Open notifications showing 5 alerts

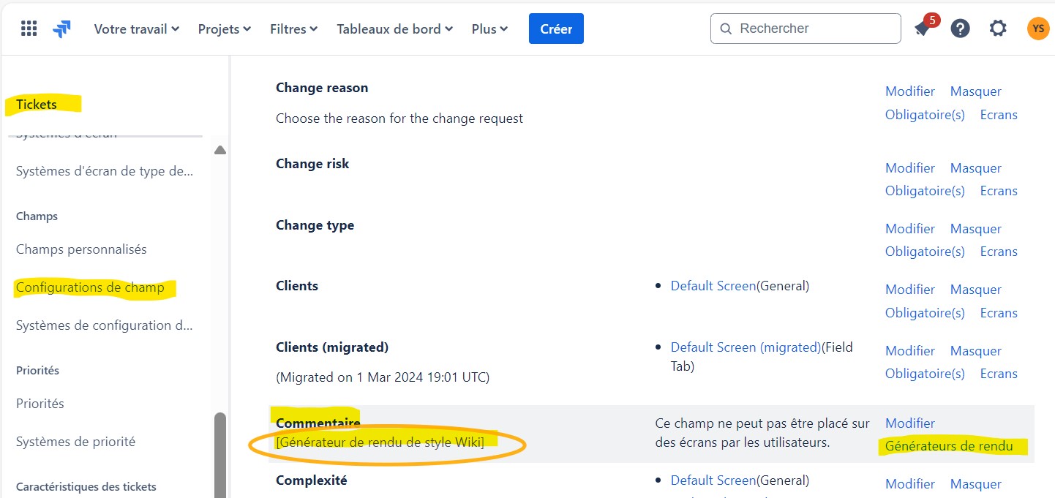924,29
